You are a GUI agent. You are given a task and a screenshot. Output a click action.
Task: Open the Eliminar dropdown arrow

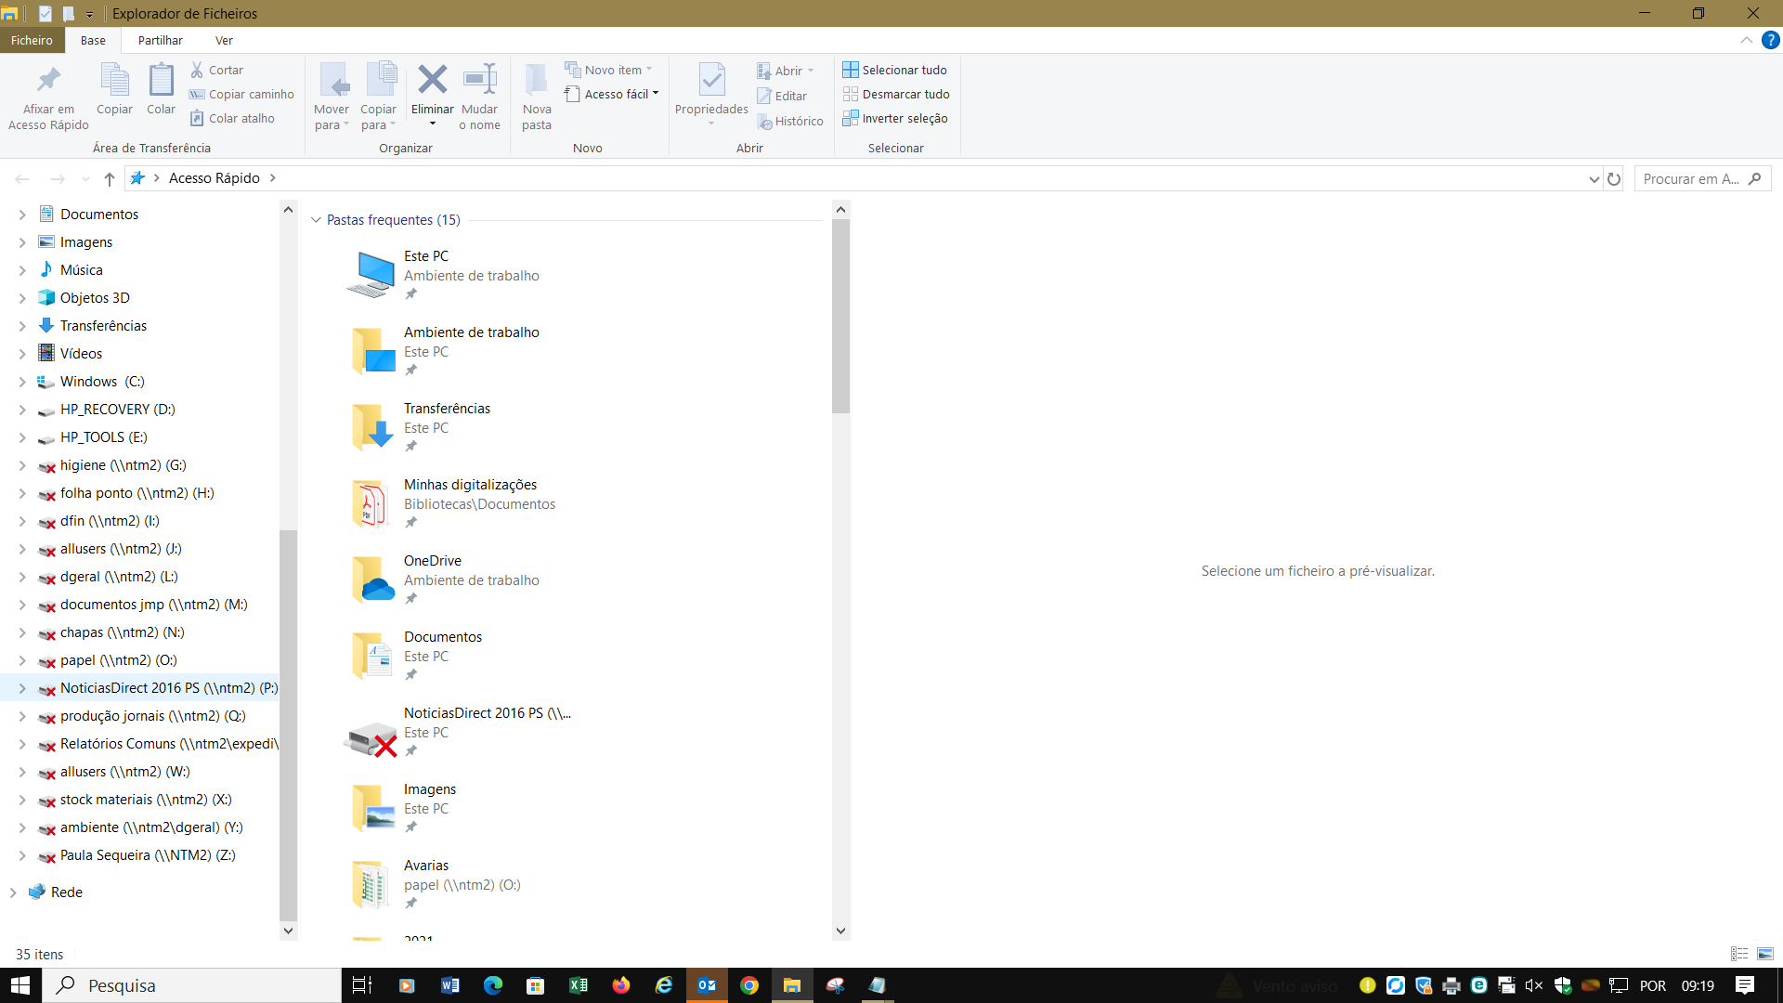[x=433, y=124]
